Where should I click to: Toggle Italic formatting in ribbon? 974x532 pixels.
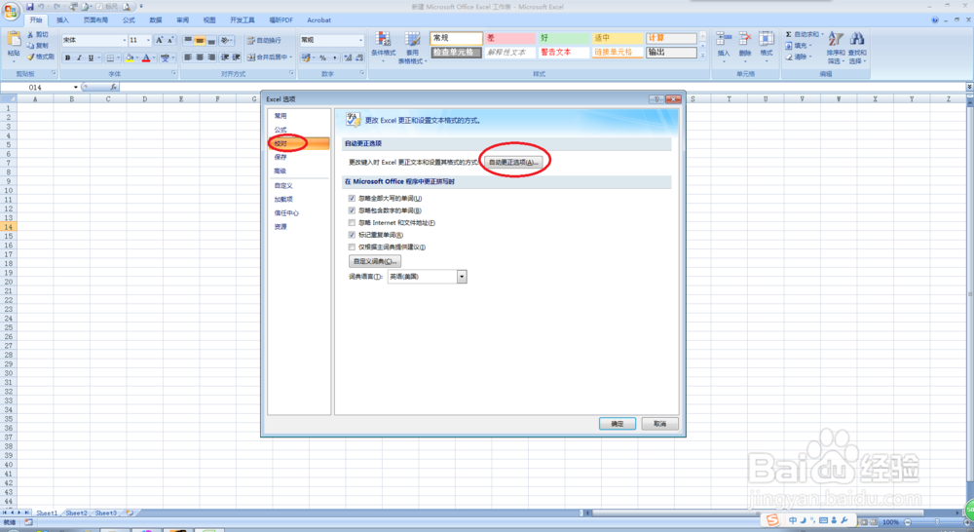click(79, 57)
